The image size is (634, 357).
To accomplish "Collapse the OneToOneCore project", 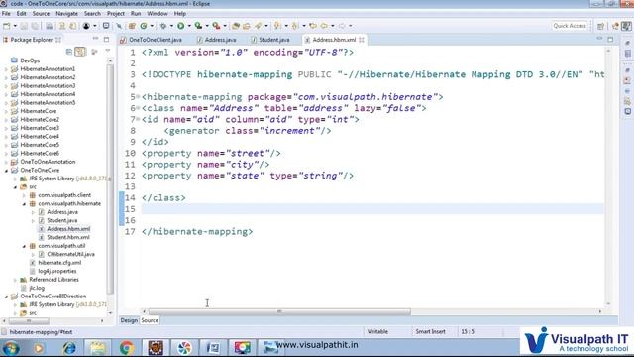I will tap(6, 171).
